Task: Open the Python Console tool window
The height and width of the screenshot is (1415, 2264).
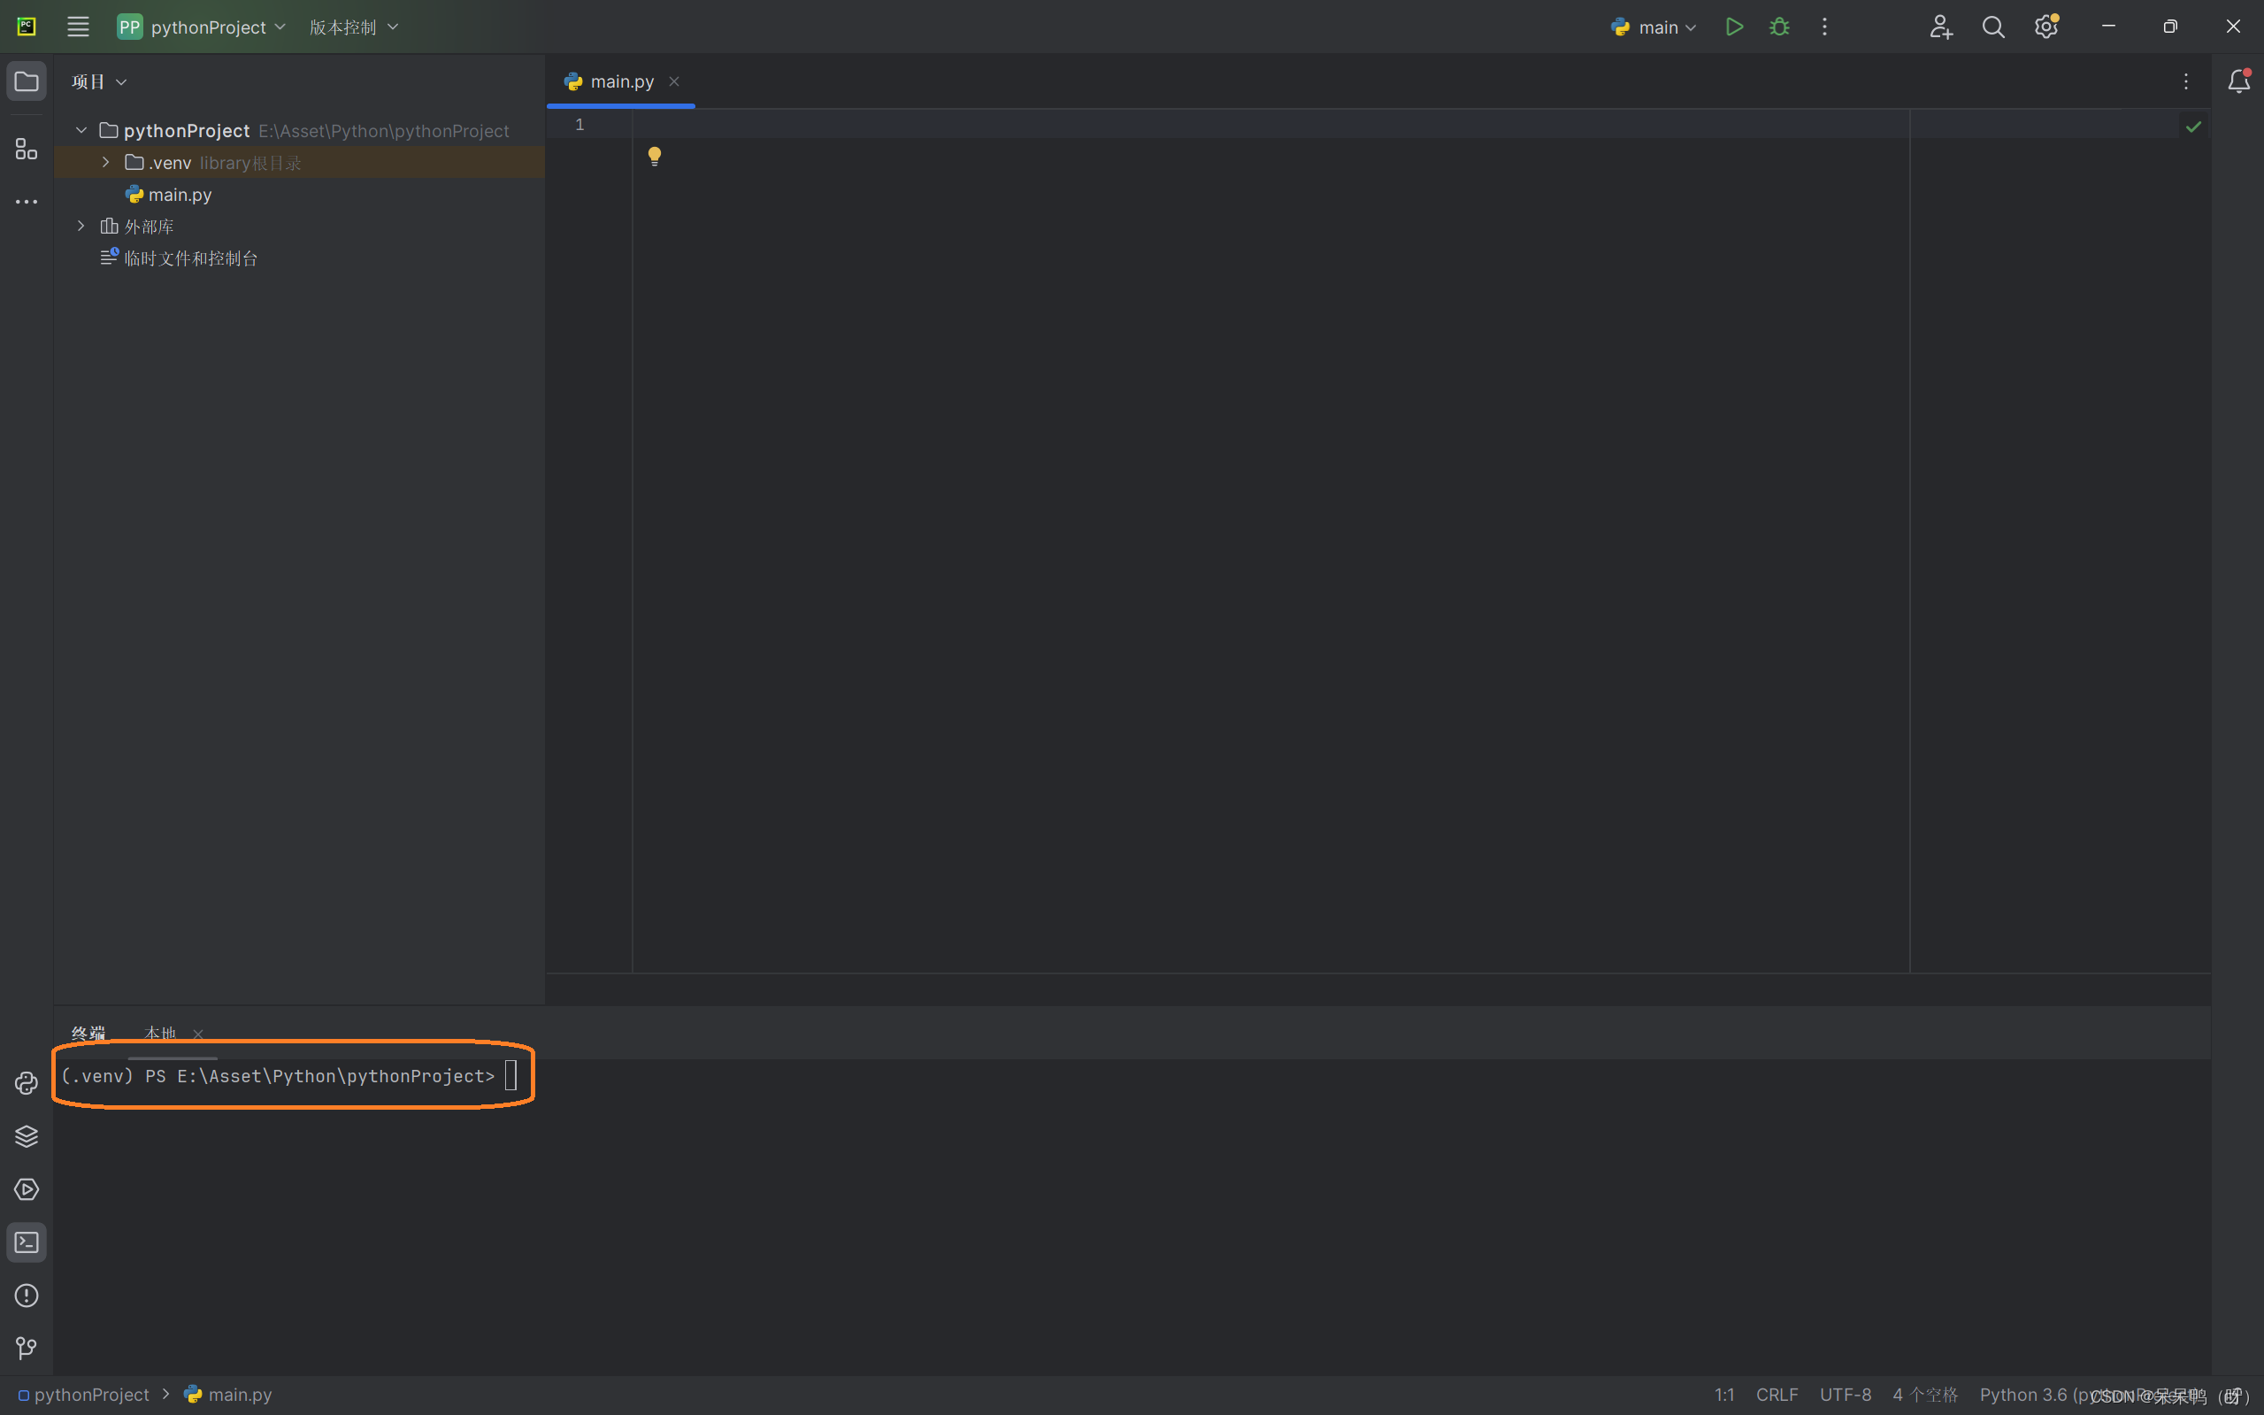Action: pyautogui.click(x=27, y=1083)
